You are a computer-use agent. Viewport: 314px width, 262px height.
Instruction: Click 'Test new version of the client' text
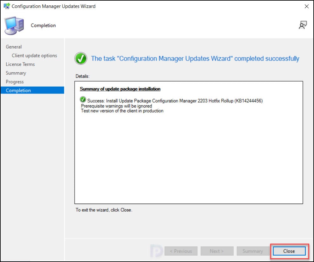point(122,111)
